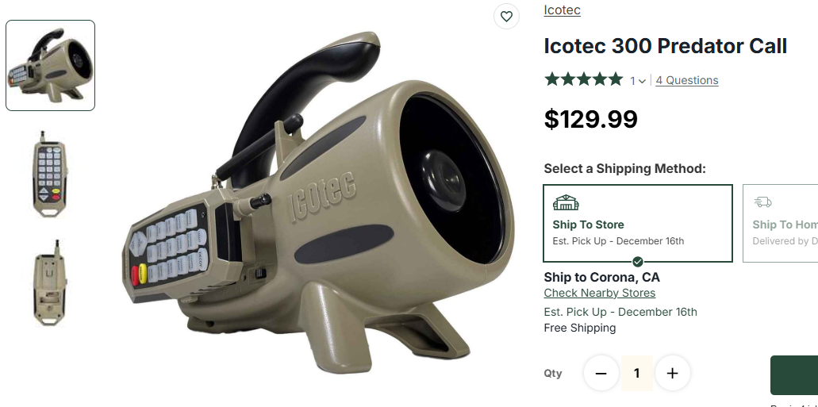Select the first predator call thumbnail
Screen dimensions: 818x407
tap(51, 65)
